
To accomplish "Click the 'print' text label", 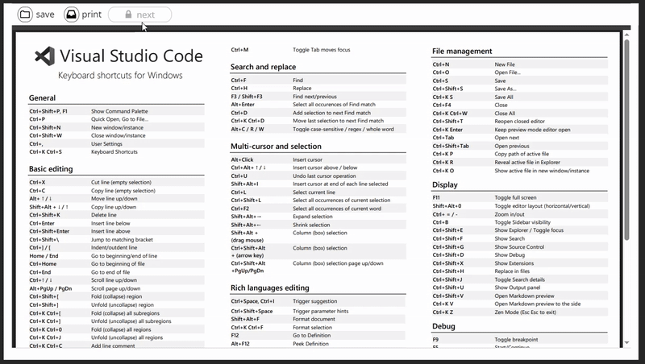I will (91, 14).
